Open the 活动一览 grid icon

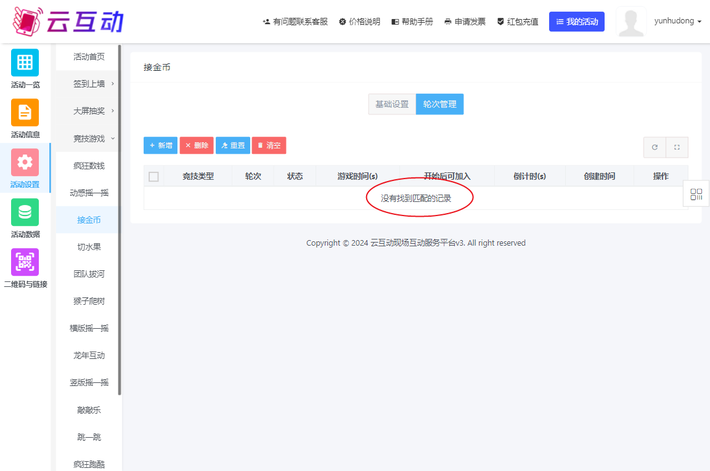point(25,63)
